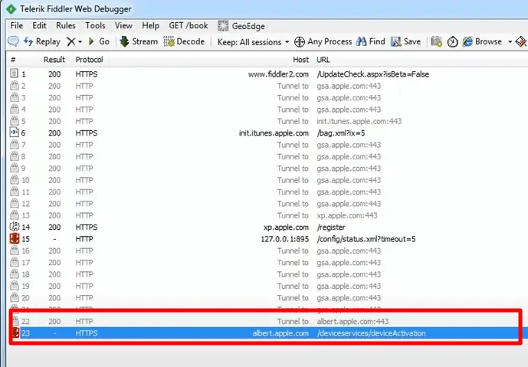Select /UpdateCheck.aspx?isBeta=False URL
The width and height of the screenshot is (528, 367).
372,74
